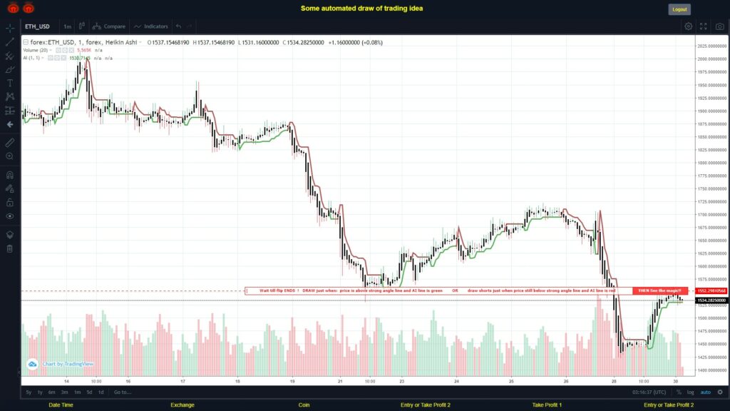Image resolution: width=730 pixels, height=411 pixels.
Task: Click the Exchange column header
Action: pos(182,405)
